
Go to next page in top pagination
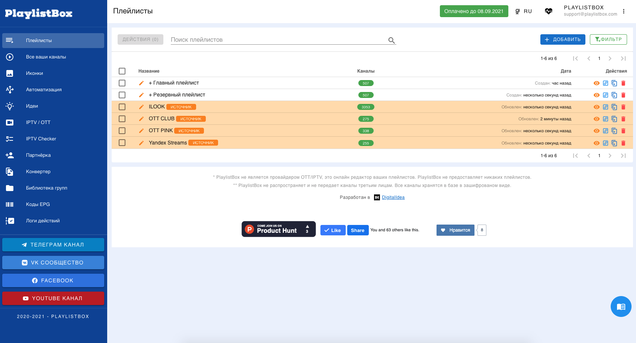point(610,58)
